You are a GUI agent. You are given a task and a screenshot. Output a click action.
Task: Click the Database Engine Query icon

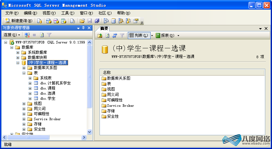39,21
